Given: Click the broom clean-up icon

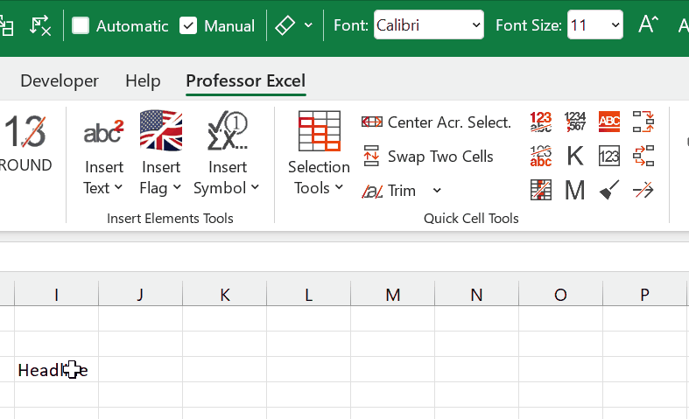Looking at the screenshot, I should (x=609, y=190).
